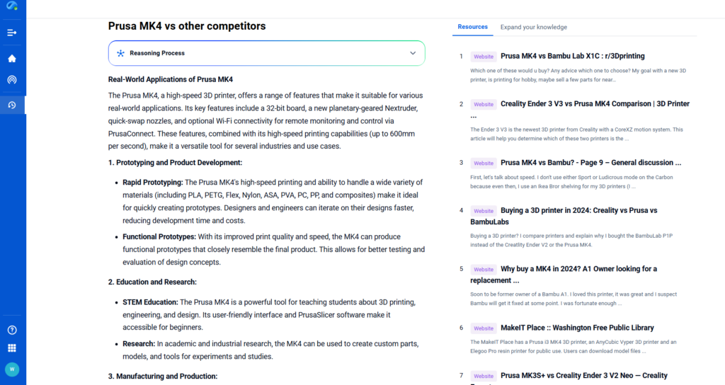Click the Website tag on result 5

[484, 270]
